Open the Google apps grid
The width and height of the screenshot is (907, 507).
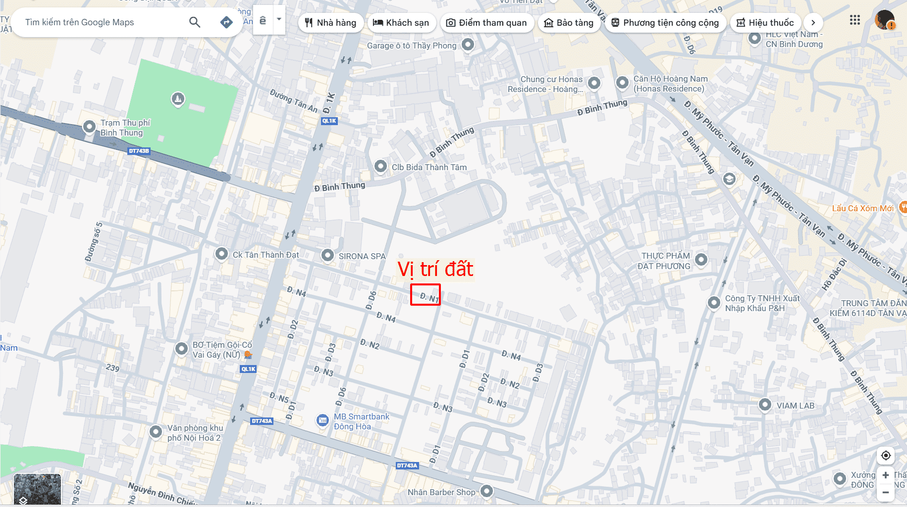pyautogui.click(x=855, y=20)
